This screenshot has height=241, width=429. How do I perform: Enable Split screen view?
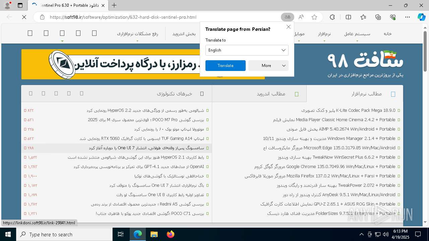(348, 17)
